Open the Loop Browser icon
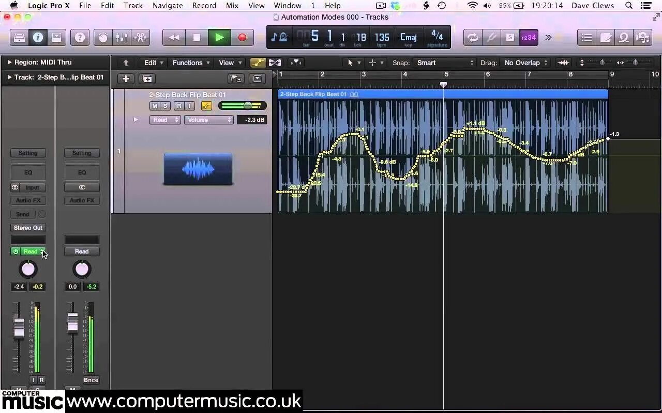This screenshot has height=413, width=662. pyautogui.click(x=624, y=38)
